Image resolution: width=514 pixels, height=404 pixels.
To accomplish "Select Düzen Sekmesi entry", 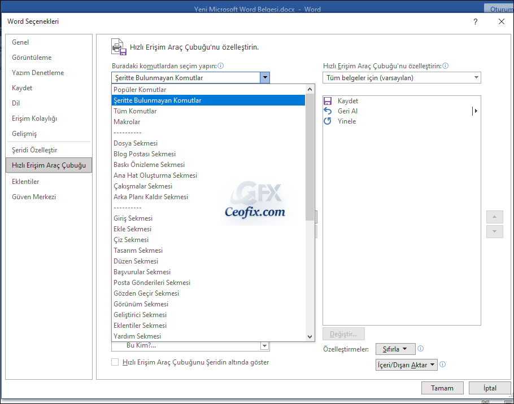I will click(208, 261).
